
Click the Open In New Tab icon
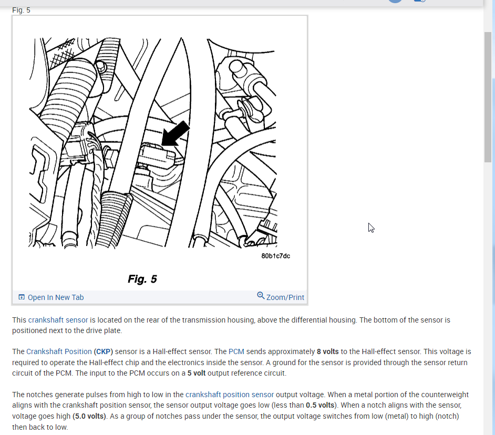[22, 297]
